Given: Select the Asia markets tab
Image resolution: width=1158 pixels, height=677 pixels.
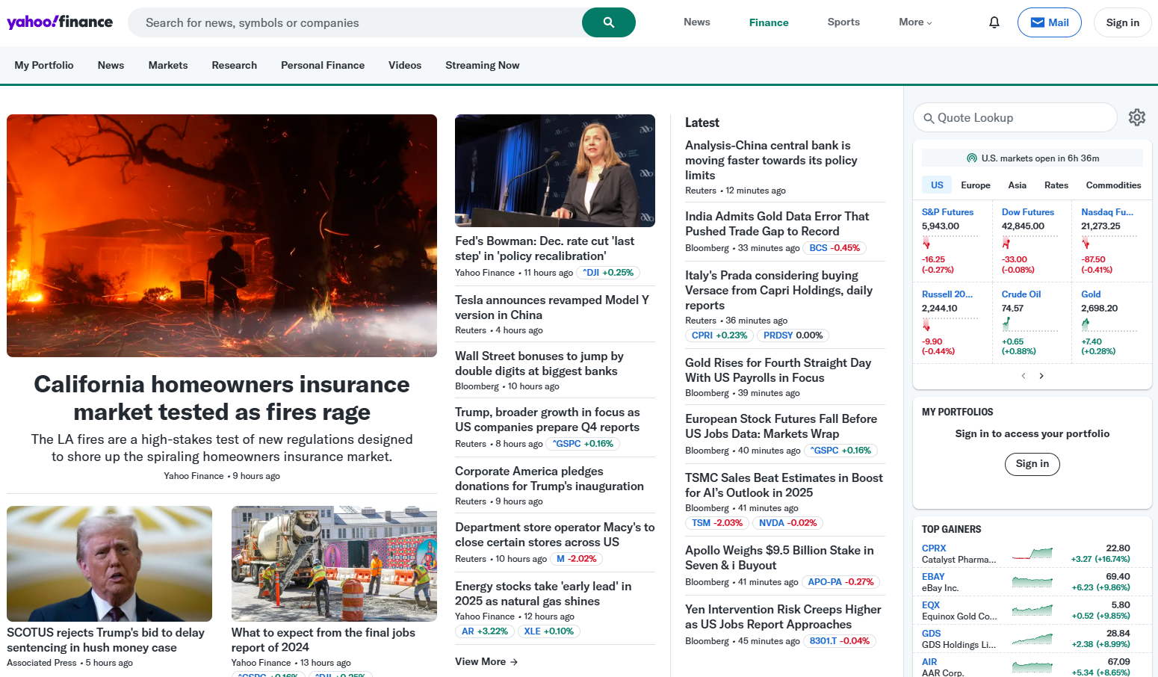Looking at the screenshot, I should [x=1017, y=185].
